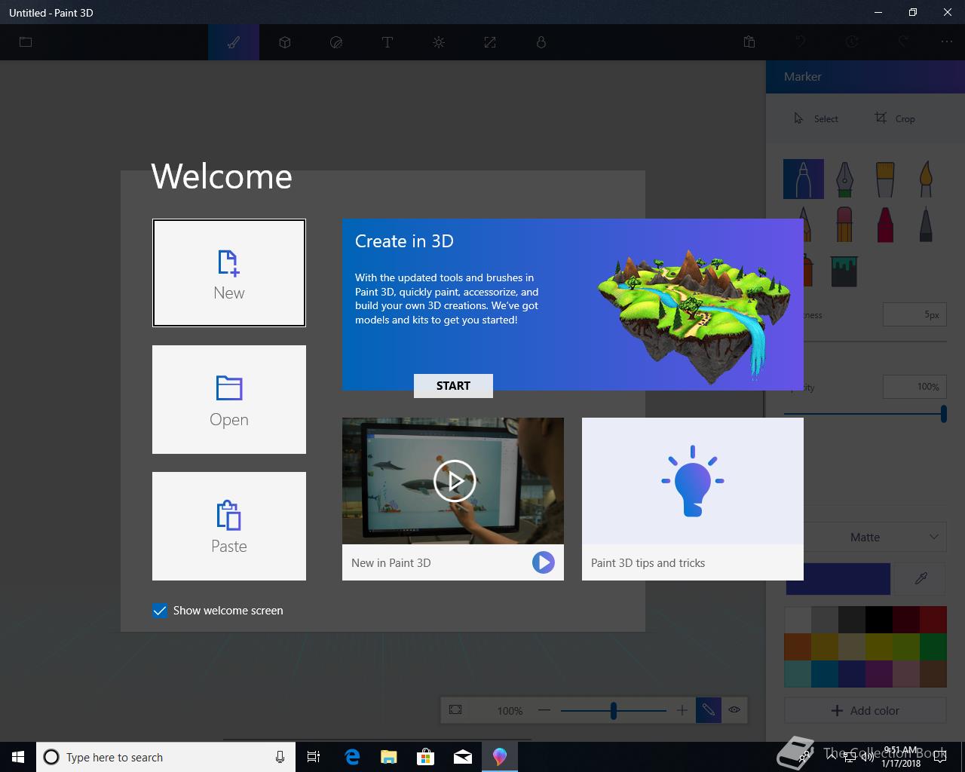Play the New in Paint 3D video thumbnail

453,481
